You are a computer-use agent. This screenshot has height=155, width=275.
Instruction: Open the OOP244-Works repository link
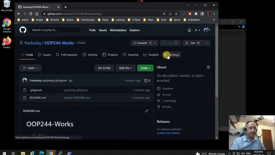(x=59, y=43)
